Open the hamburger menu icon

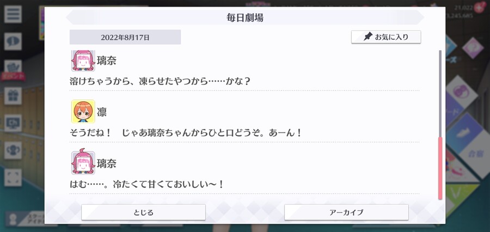(x=13, y=14)
